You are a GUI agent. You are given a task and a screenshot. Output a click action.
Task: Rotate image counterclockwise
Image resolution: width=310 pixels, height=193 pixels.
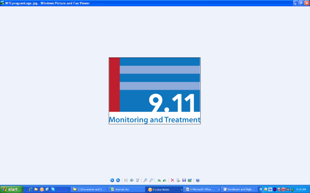pyautogui.click(x=164, y=180)
